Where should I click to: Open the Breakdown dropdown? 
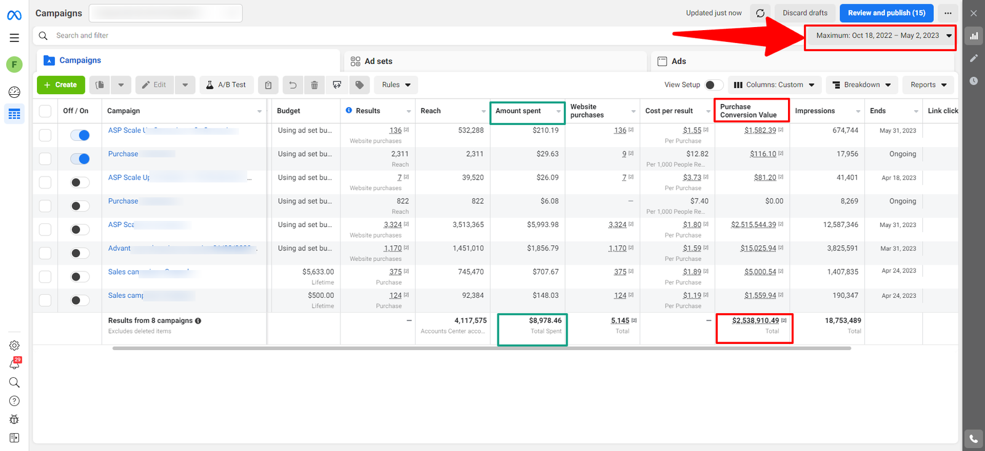[x=862, y=85]
